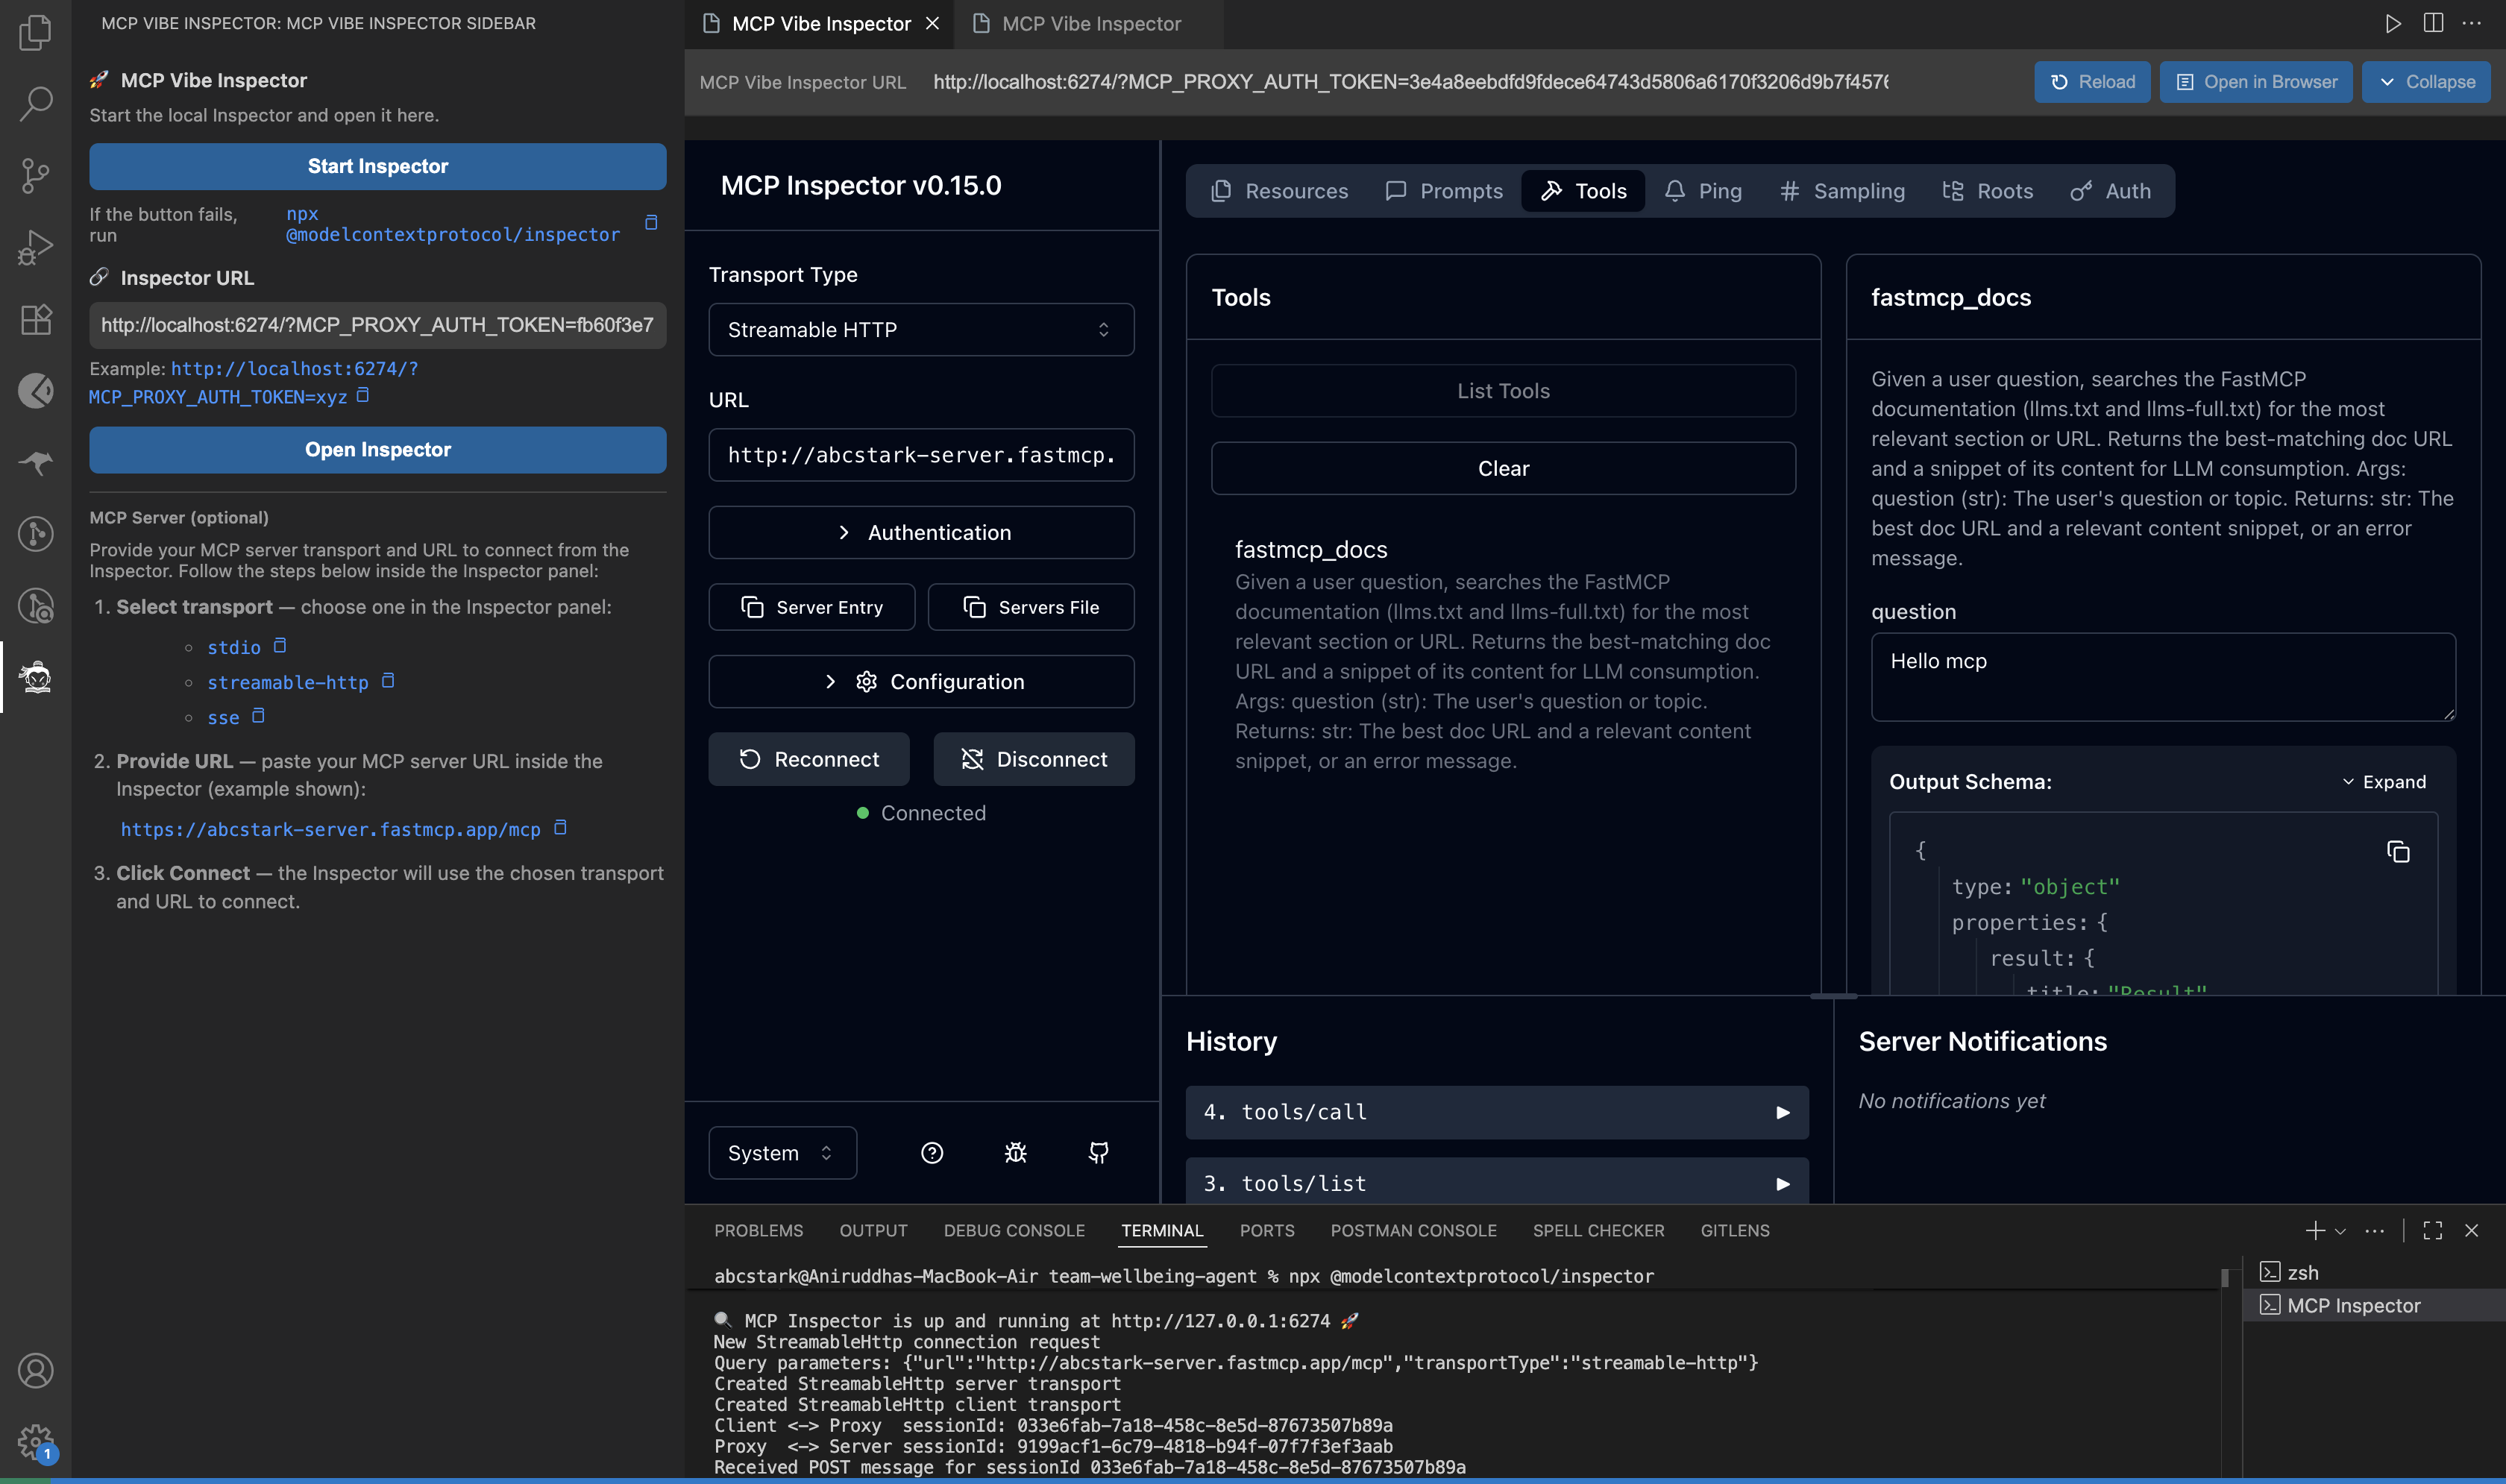Screen dimensions: 2506x1484
Task: Click the Clear tools button
Action: tap(1503, 468)
